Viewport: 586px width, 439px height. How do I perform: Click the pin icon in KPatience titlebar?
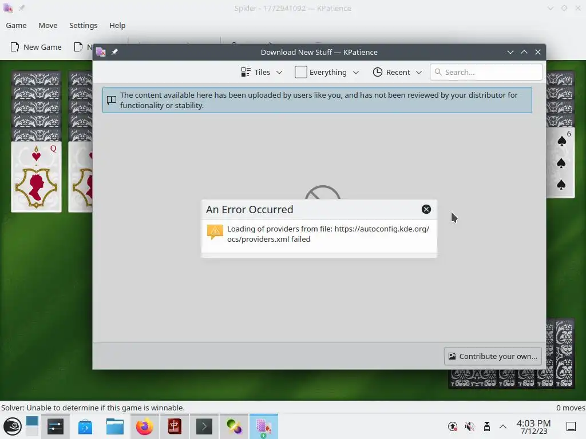tap(22, 8)
